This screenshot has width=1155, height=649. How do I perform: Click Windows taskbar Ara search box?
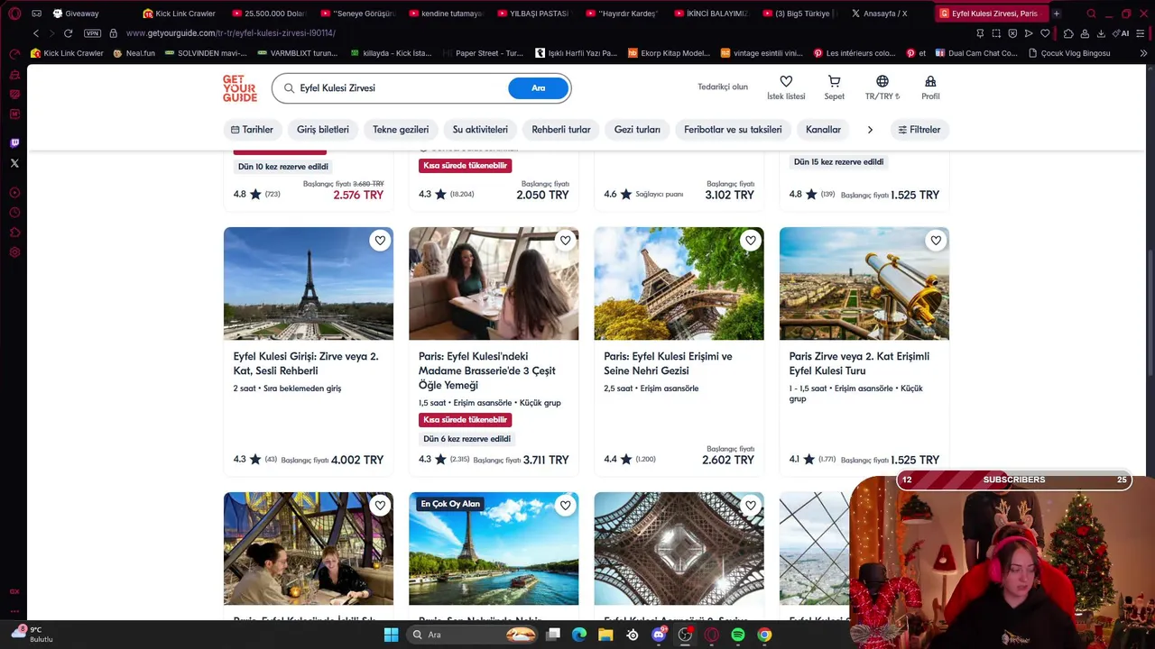(474, 635)
